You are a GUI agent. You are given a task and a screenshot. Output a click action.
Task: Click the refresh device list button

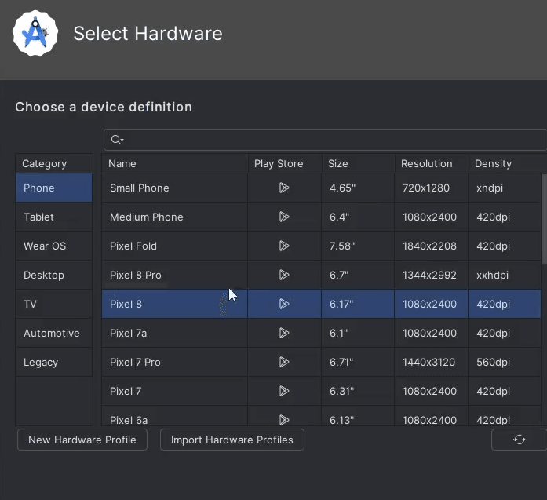coord(519,440)
